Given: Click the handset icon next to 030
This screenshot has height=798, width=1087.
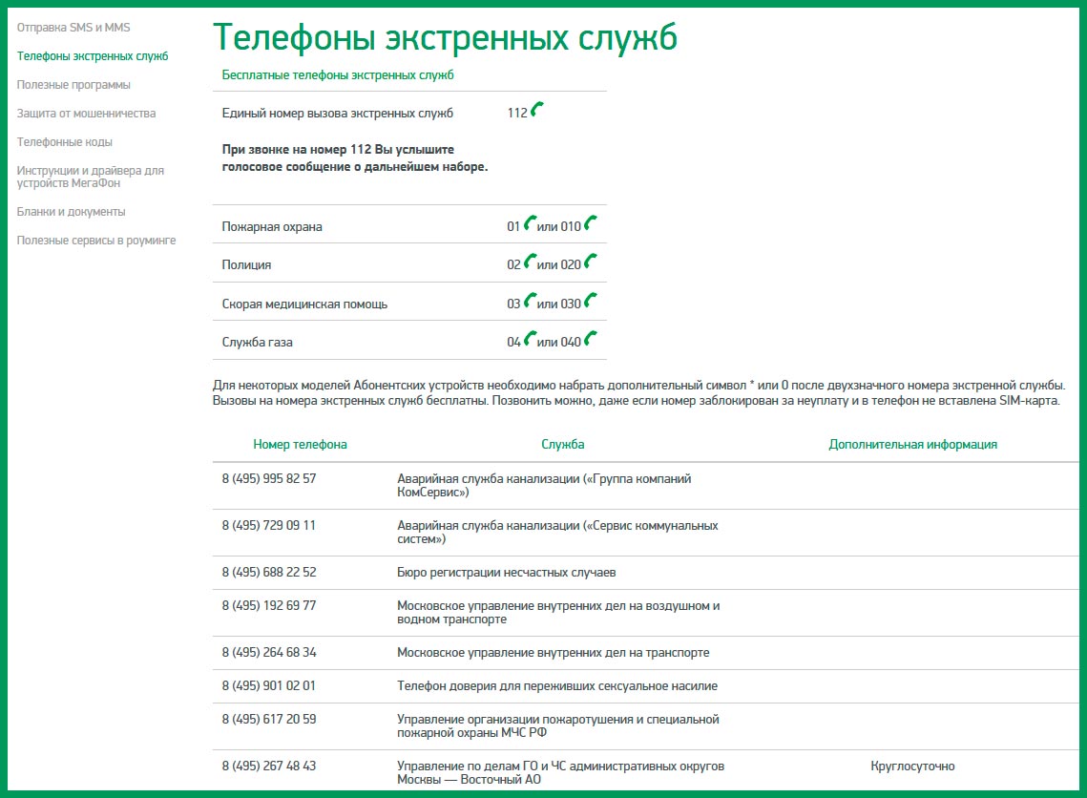Looking at the screenshot, I should (592, 299).
